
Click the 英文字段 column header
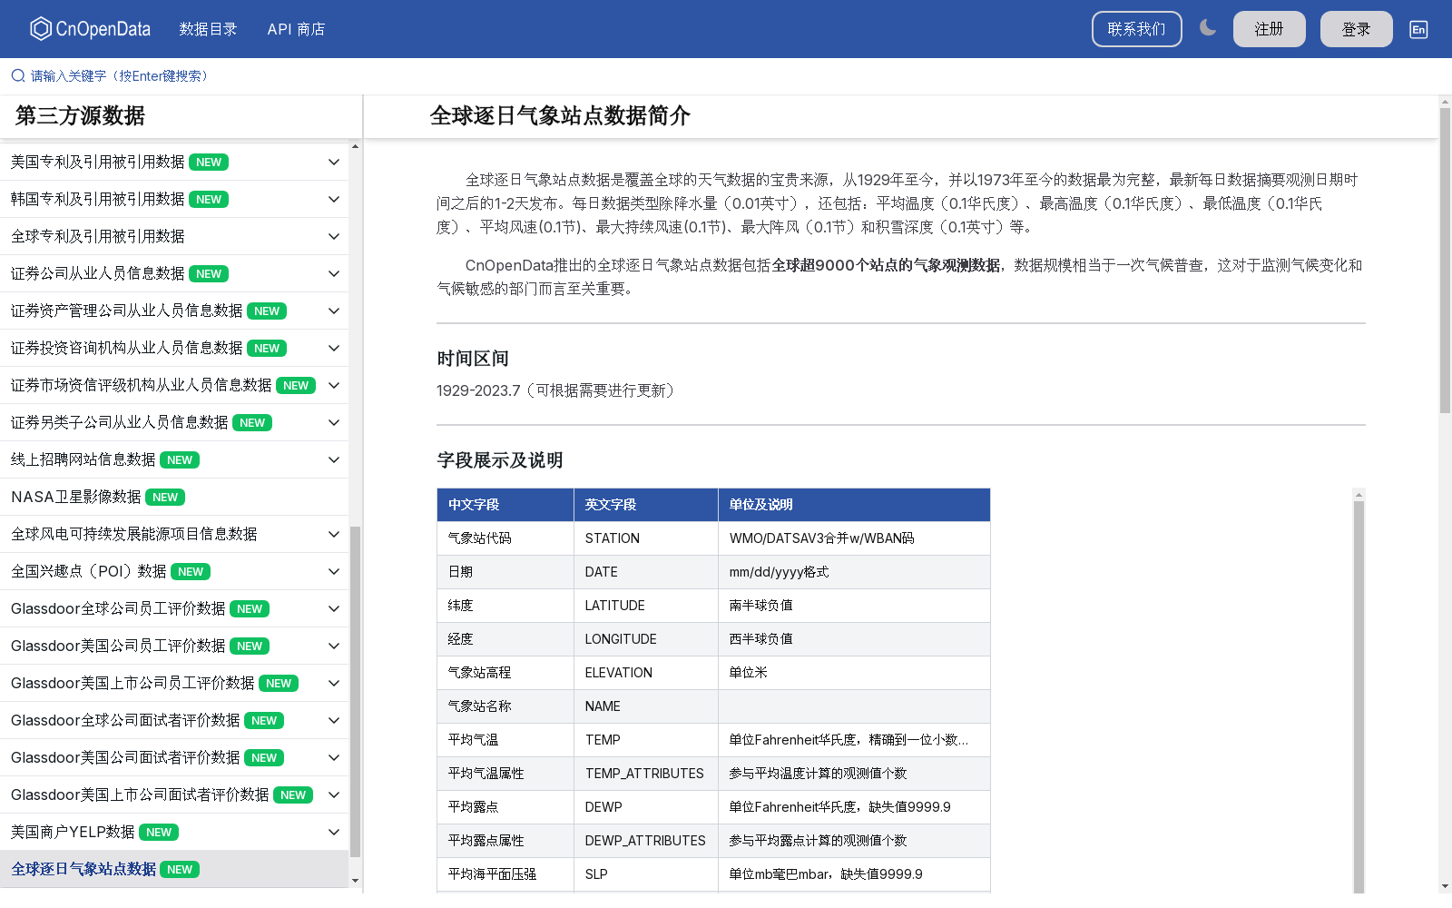pos(646,505)
